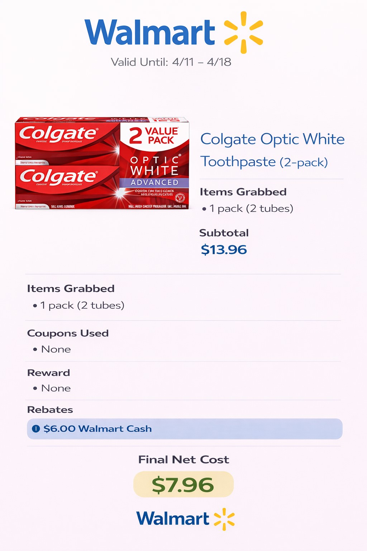Click the Walmart spark icon in the footer
The image size is (367, 551).
224,519
